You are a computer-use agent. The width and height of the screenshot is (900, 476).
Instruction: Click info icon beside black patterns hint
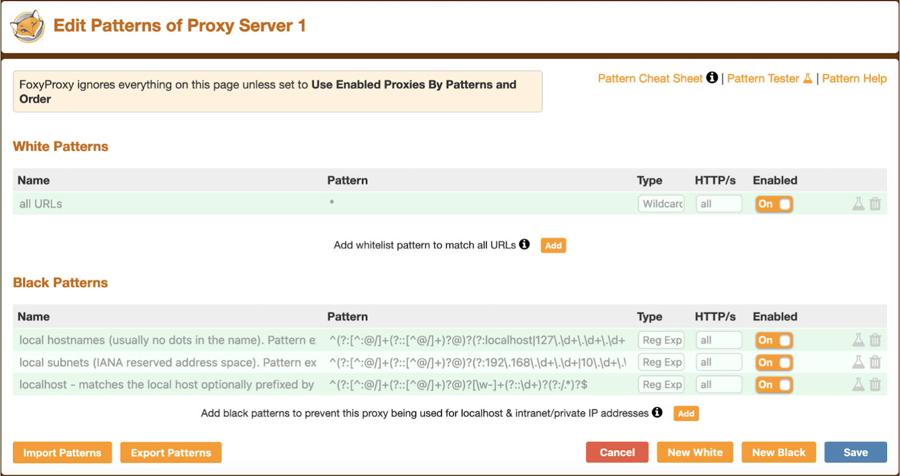657,412
